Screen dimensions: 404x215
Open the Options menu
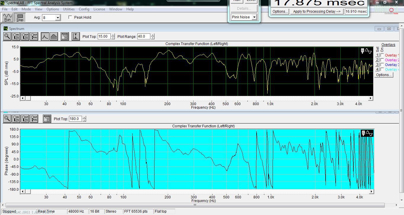53,9
